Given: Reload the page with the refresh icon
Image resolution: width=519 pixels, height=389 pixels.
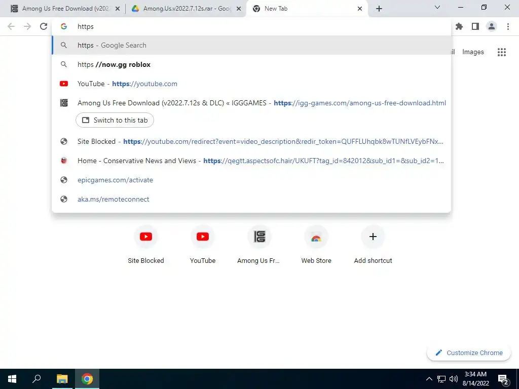Looking at the screenshot, I should click(x=44, y=26).
